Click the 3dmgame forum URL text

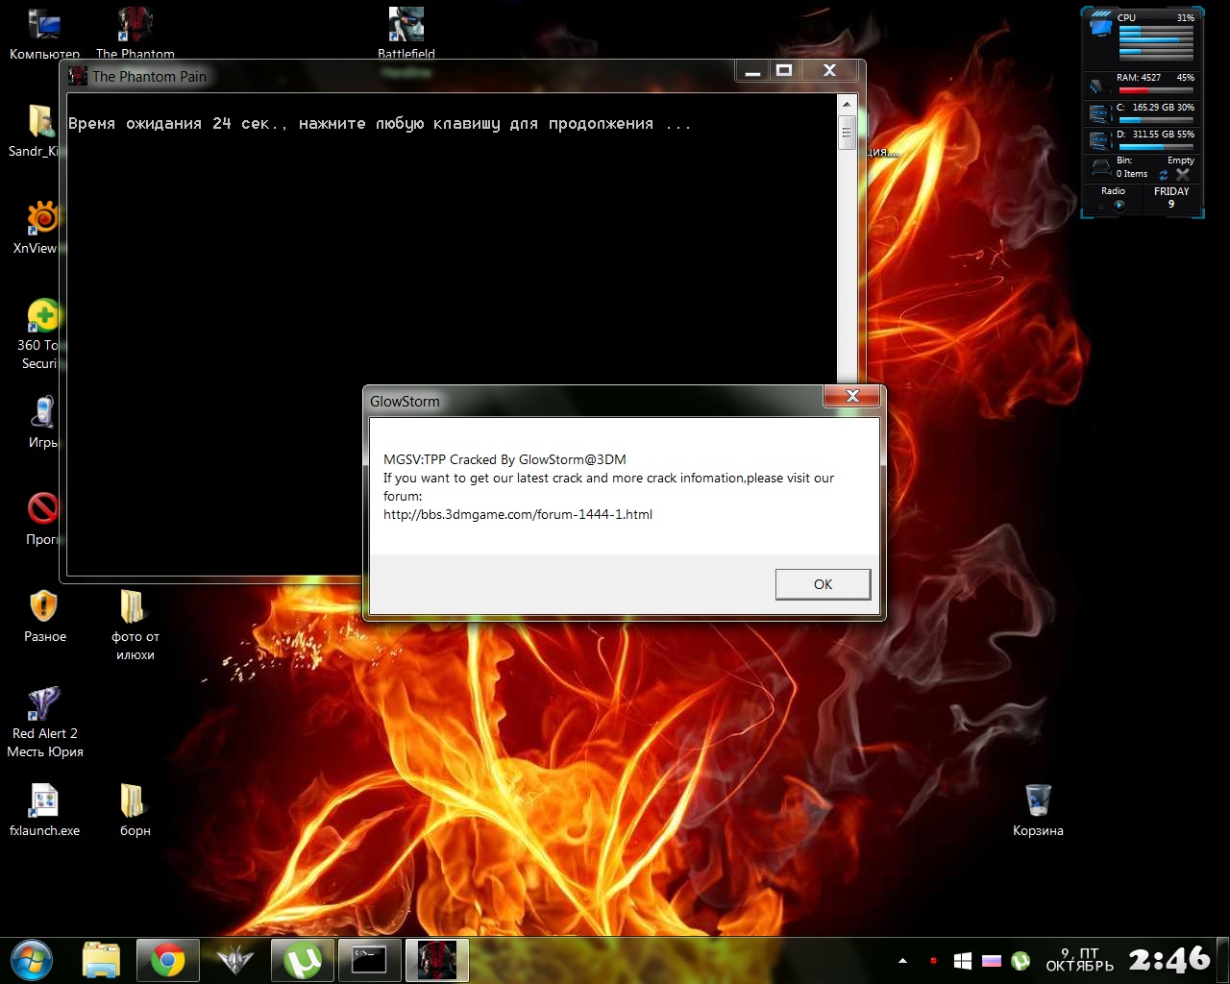coord(518,514)
